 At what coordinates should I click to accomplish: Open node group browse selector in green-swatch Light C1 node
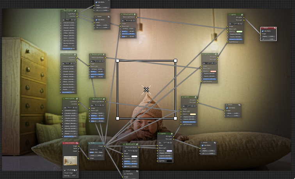[230, 24]
